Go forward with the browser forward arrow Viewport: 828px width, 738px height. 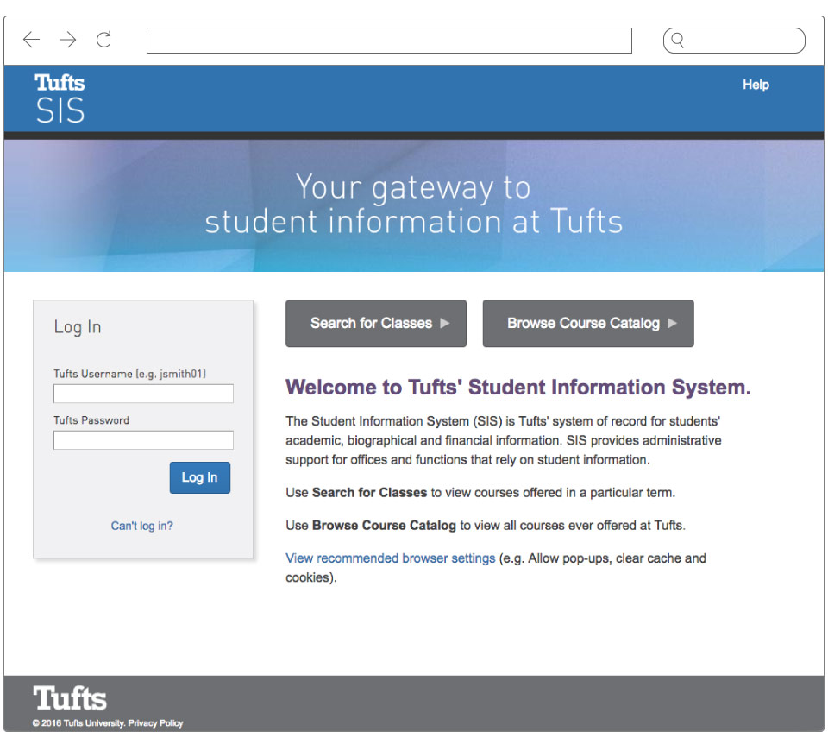(x=67, y=40)
